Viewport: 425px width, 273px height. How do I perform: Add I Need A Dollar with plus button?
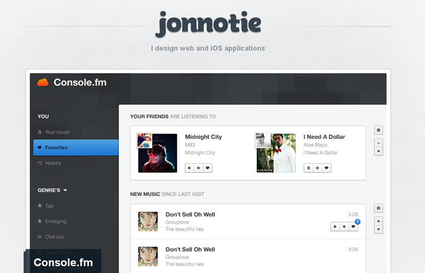pos(317,168)
